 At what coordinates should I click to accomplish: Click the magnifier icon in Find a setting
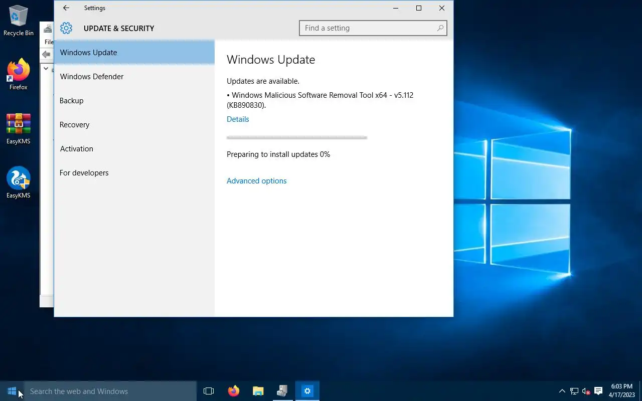coord(440,28)
